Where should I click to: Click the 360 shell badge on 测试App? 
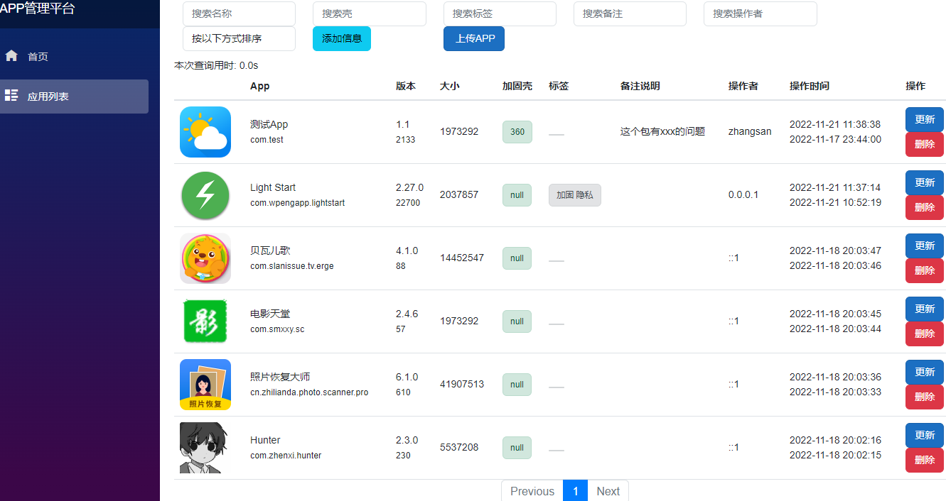point(517,131)
